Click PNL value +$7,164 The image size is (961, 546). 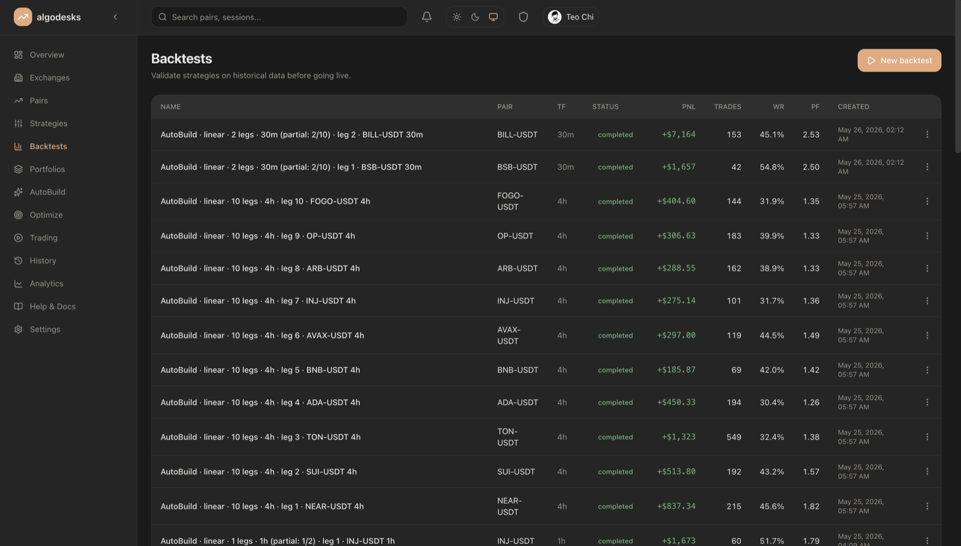pos(679,135)
